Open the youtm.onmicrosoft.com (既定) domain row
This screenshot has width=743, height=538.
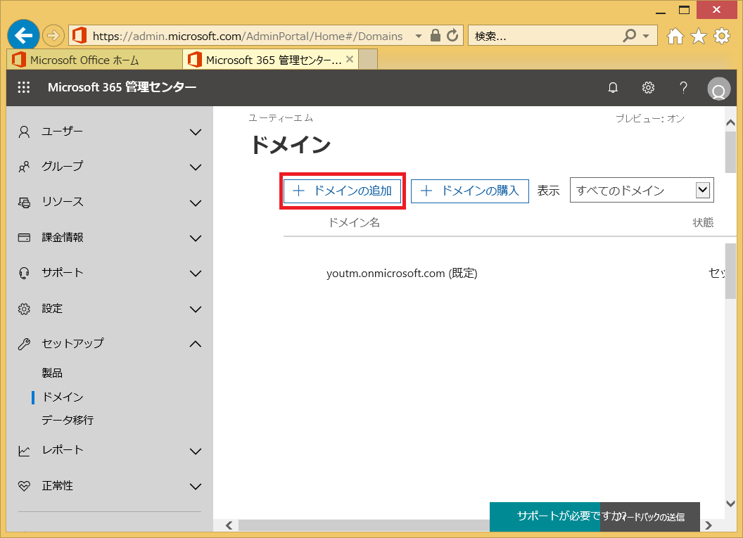click(x=402, y=274)
